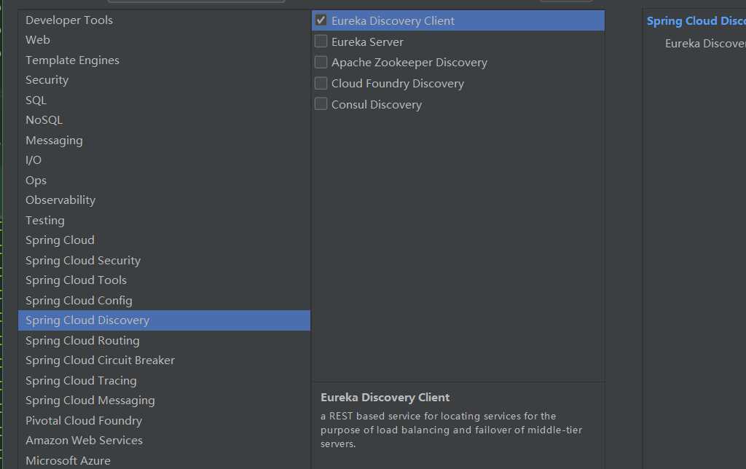Select the Security category
The image size is (746, 469).
pyautogui.click(x=164, y=80)
